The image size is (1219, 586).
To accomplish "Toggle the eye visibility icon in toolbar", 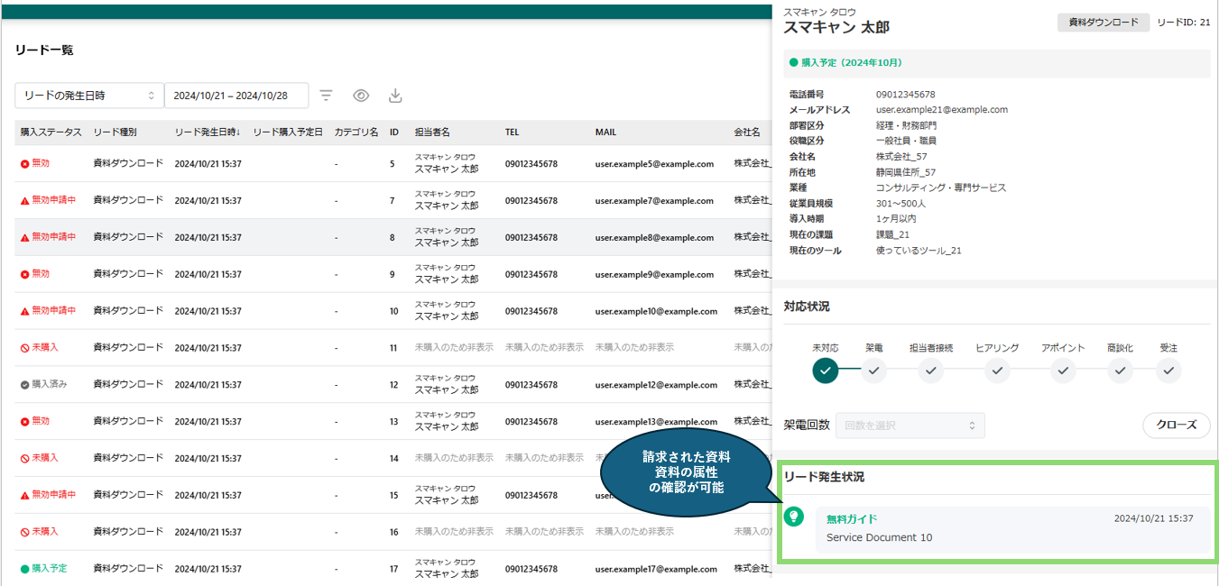I will (361, 96).
